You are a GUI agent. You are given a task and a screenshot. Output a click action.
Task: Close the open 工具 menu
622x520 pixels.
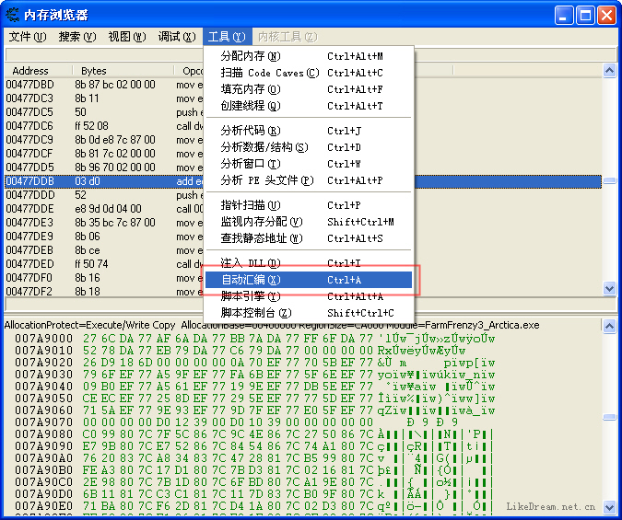[x=227, y=37]
